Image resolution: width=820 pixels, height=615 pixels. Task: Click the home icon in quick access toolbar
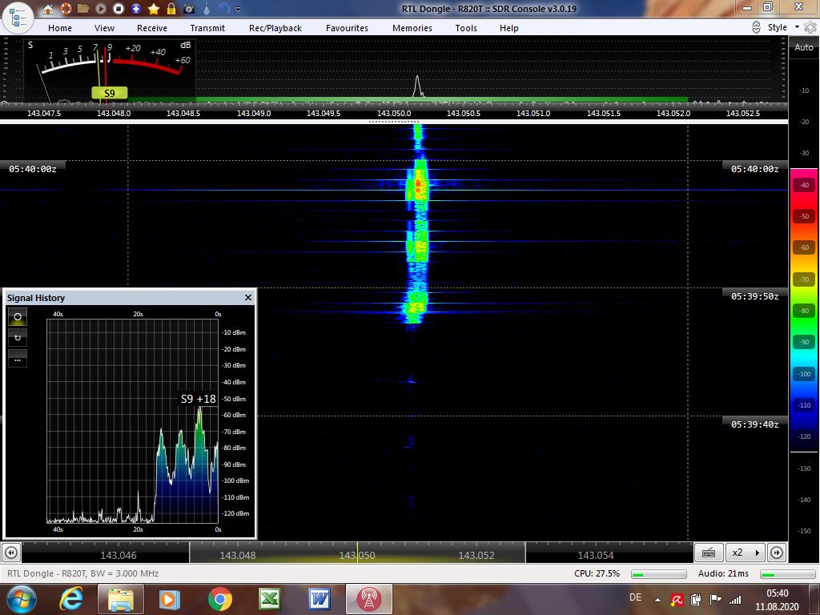48,9
